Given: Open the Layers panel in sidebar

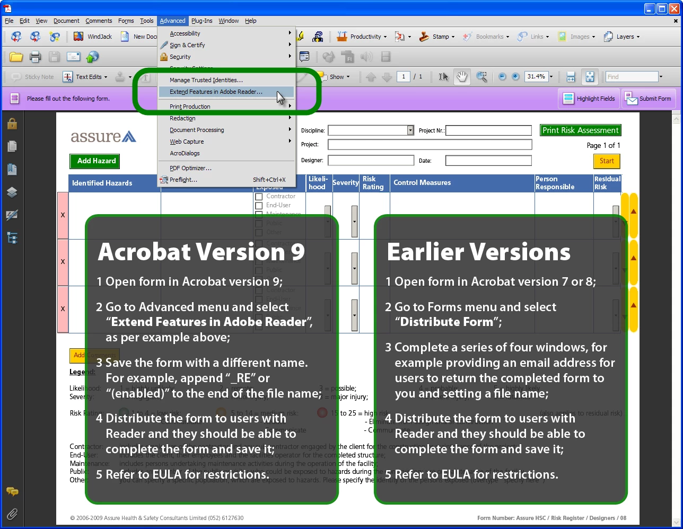Looking at the screenshot, I should tap(12, 192).
